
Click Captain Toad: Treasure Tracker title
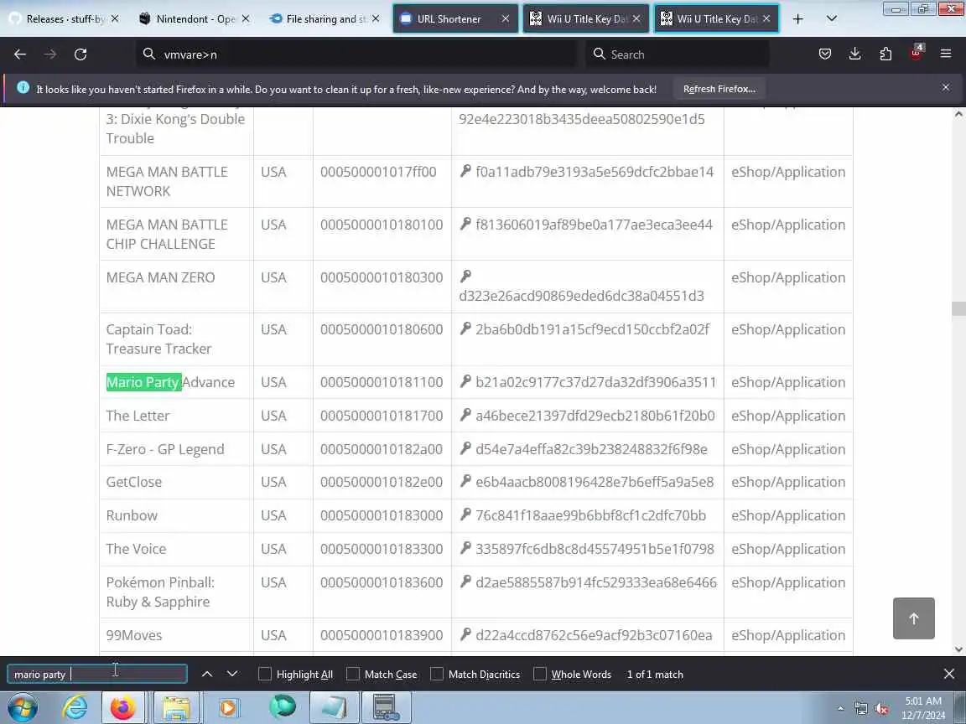pyautogui.click(x=158, y=339)
